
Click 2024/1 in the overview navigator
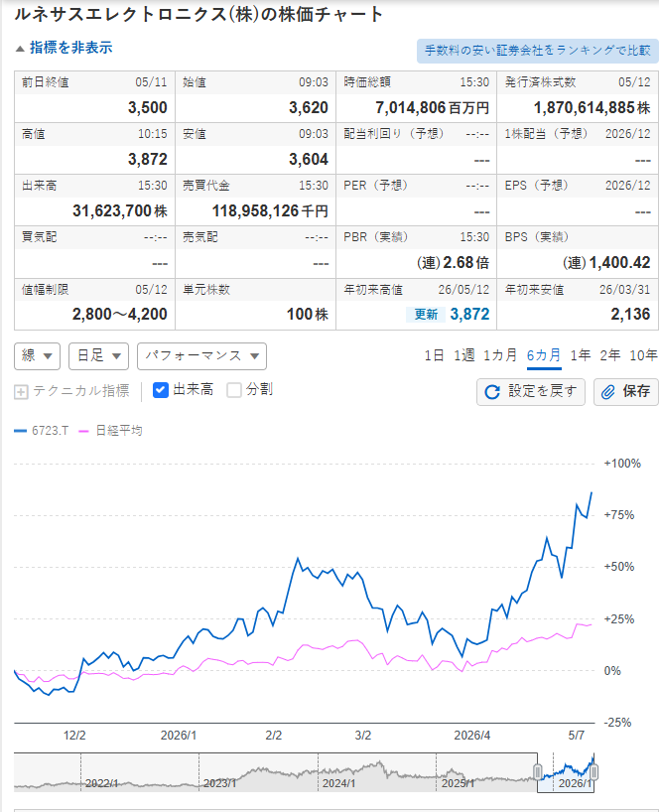[x=338, y=783]
